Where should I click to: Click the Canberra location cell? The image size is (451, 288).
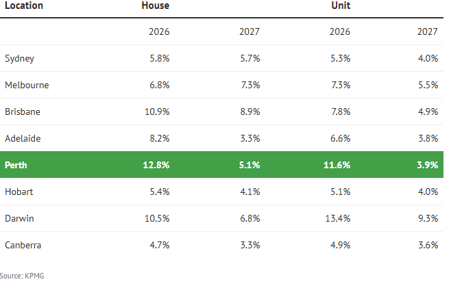[x=24, y=245]
